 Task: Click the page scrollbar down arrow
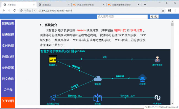[x=172, y=104]
